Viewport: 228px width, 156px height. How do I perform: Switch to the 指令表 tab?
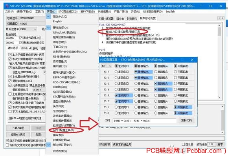pyautogui.click(x=120, y=18)
